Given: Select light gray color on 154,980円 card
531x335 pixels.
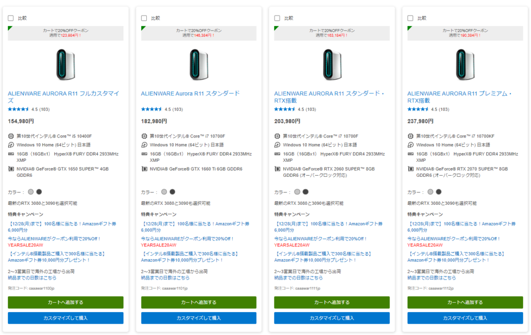Looking at the screenshot, I should coord(31,192).
